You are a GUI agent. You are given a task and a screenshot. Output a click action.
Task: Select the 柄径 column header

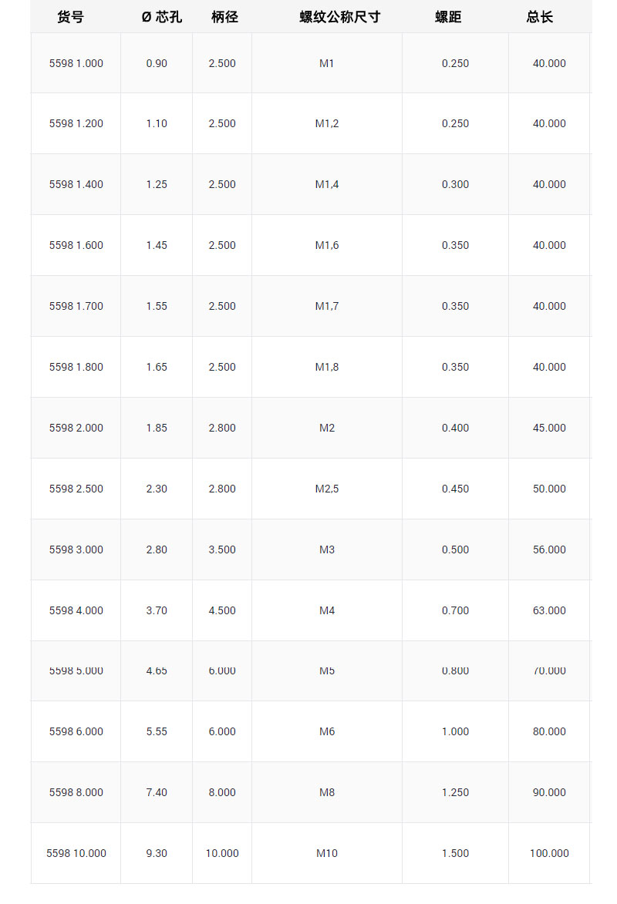click(224, 17)
